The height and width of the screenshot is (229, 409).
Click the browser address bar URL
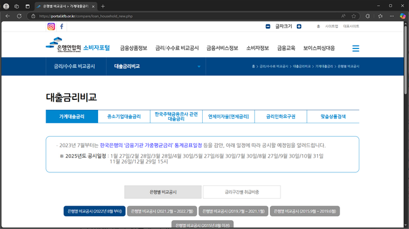point(86,16)
